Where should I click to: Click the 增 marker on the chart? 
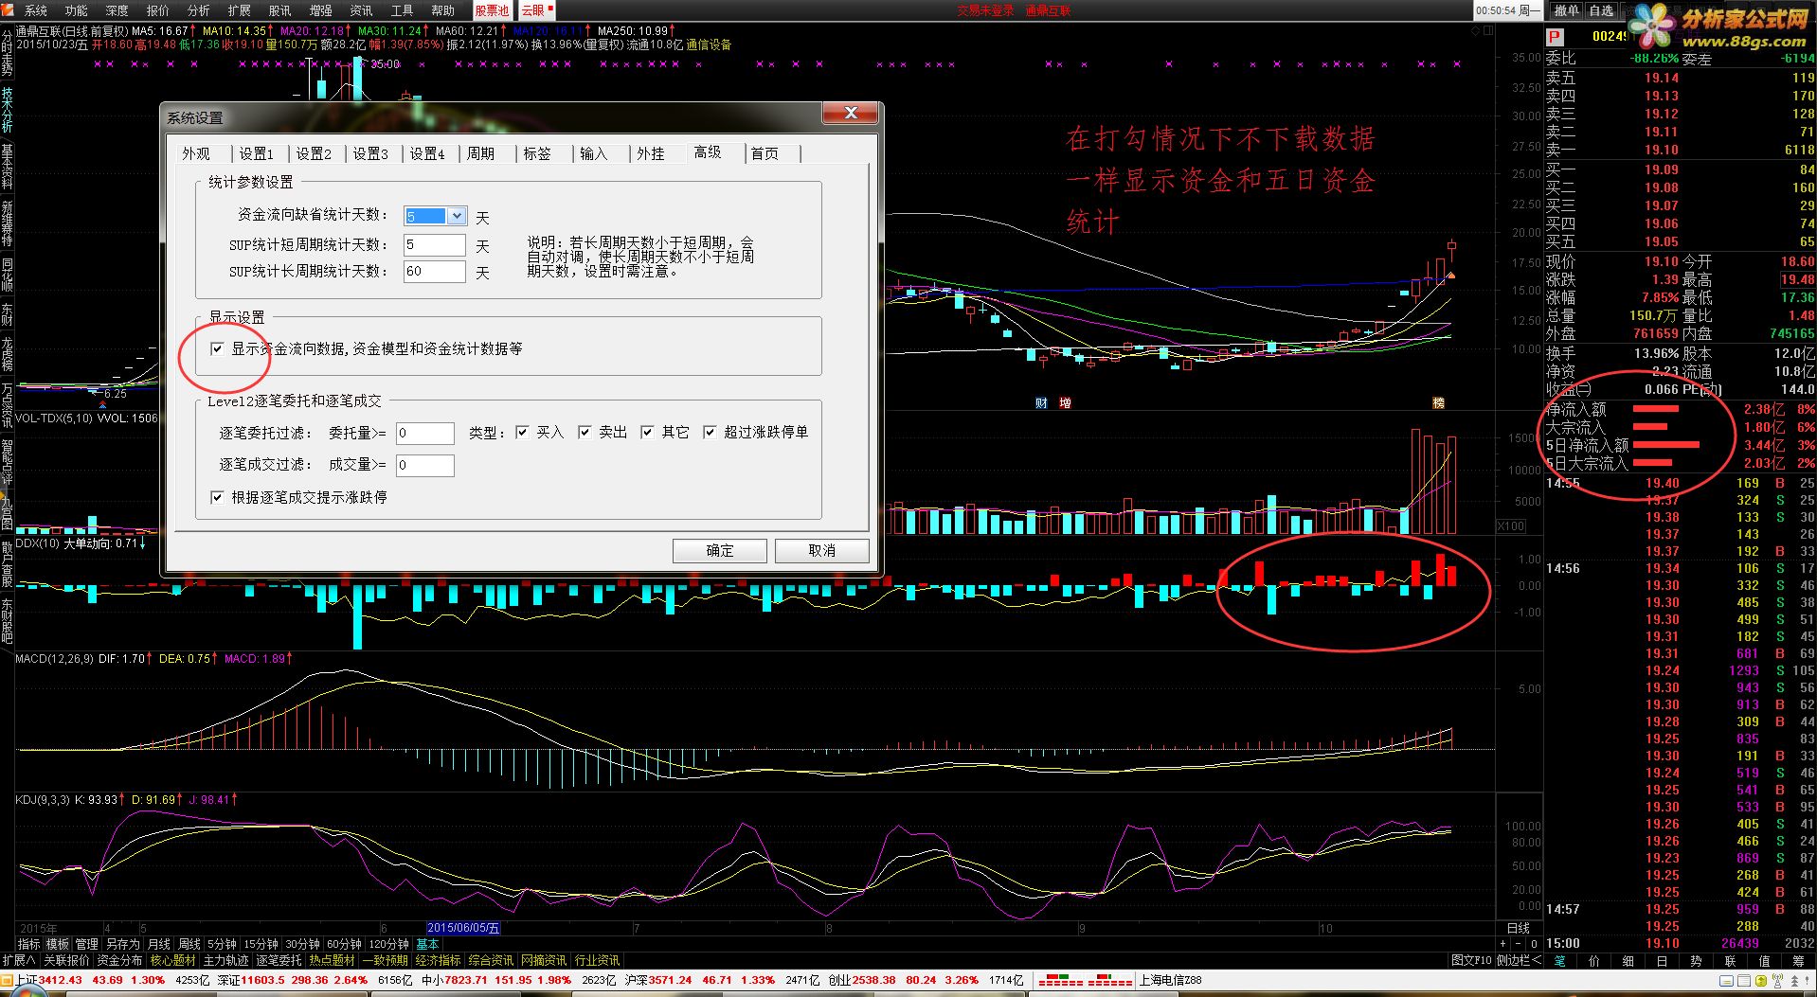coord(1065,403)
